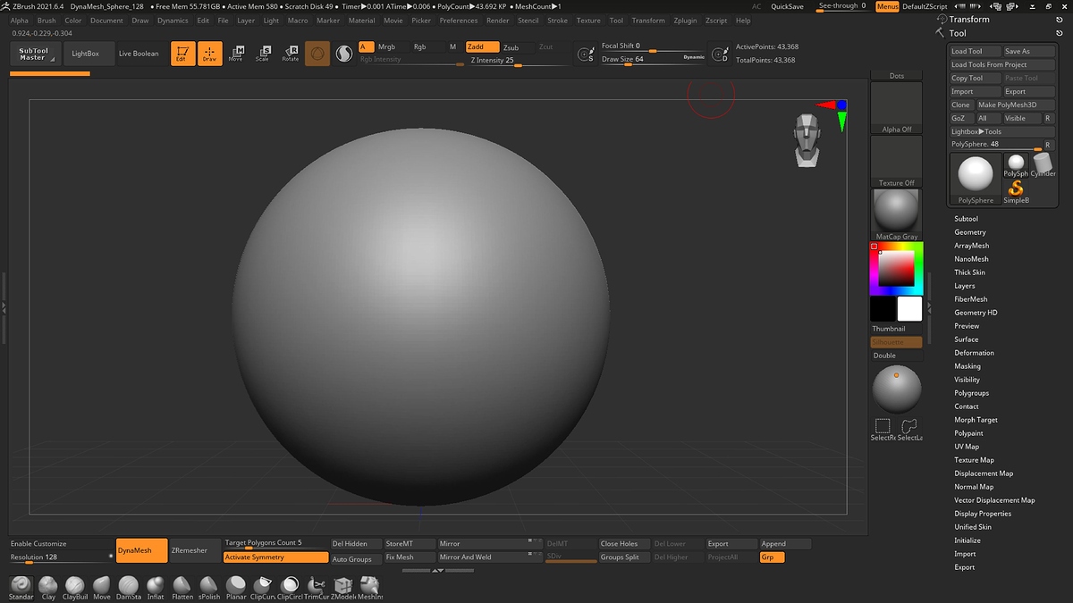Click the QuickSave button

pyautogui.click(x=787, y=6)
